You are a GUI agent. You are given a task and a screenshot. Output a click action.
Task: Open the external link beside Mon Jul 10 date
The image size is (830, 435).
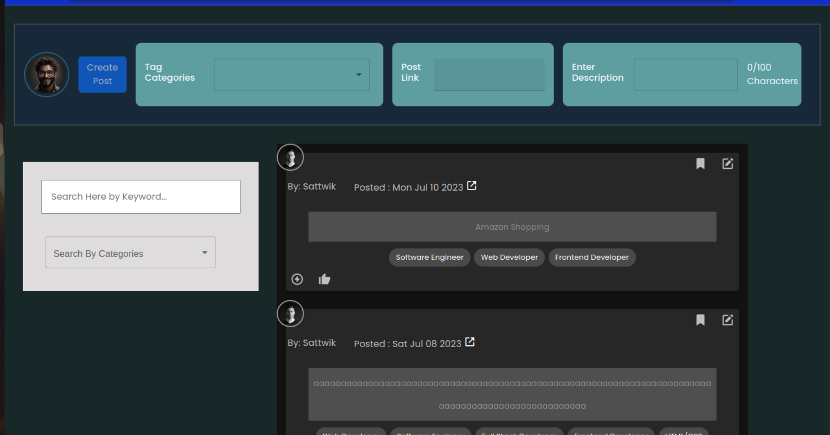[x=472, y=185]
